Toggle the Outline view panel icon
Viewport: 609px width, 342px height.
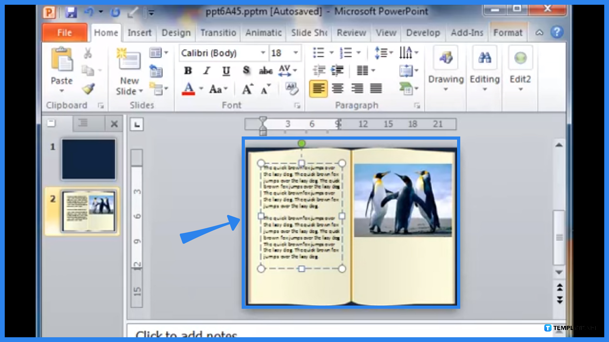(83, 123)
